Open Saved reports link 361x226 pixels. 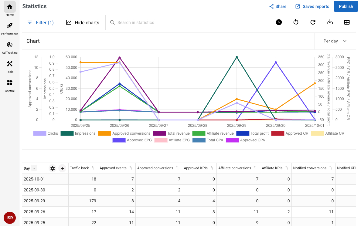click(x=312, y=6)
